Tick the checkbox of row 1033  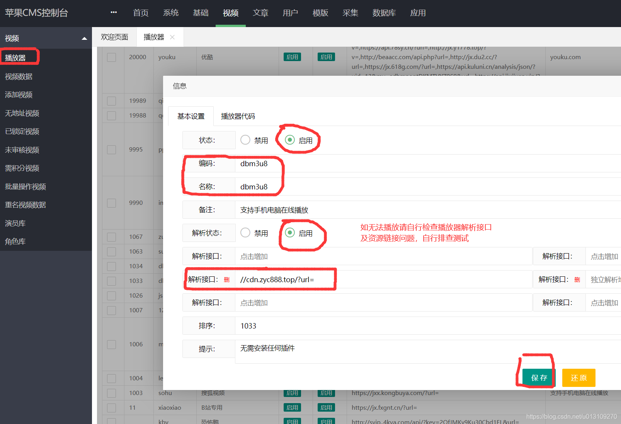(x=112, y=281)
